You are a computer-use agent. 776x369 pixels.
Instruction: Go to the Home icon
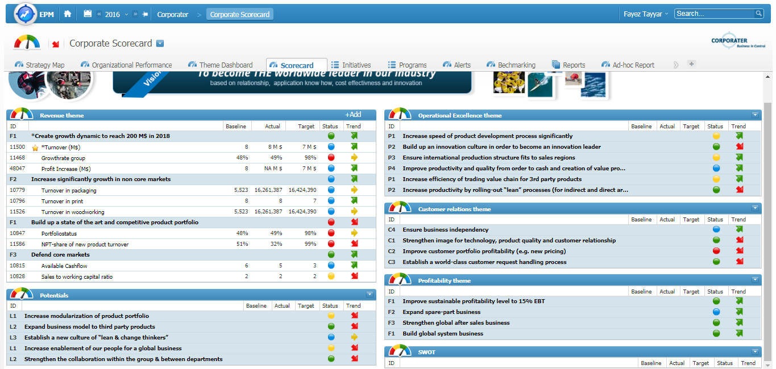[x=67, y=14]
